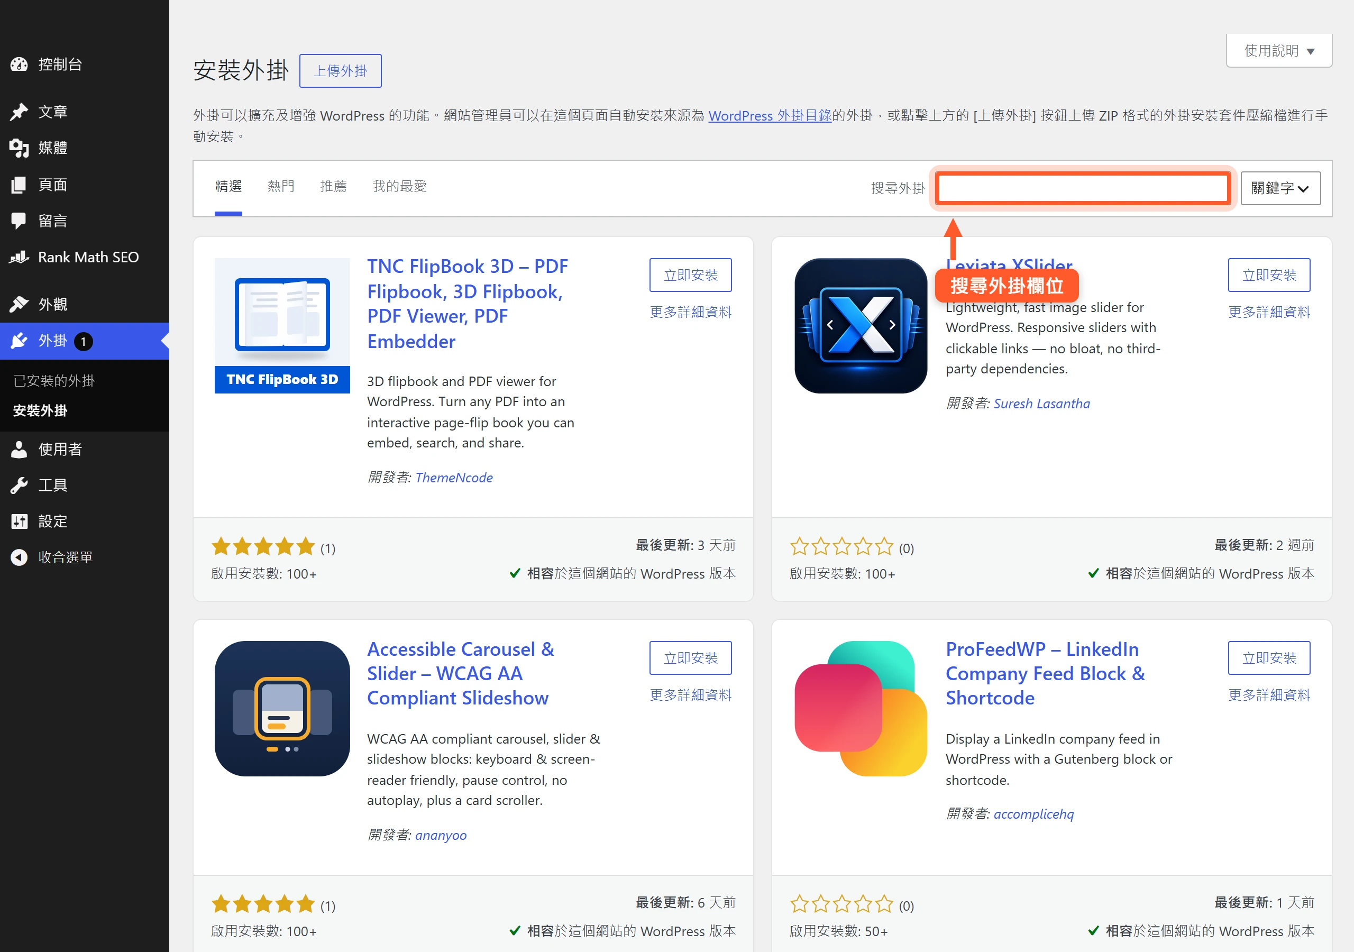Click ProFeedWP empty star rating
The image size is (1354, 952).
click(x=841, y=904)
